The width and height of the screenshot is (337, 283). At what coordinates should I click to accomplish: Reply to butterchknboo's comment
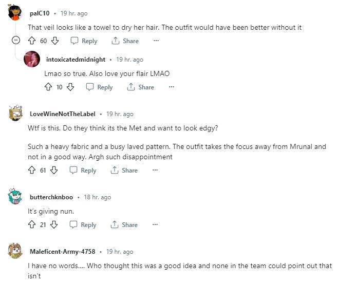[83, 224]
